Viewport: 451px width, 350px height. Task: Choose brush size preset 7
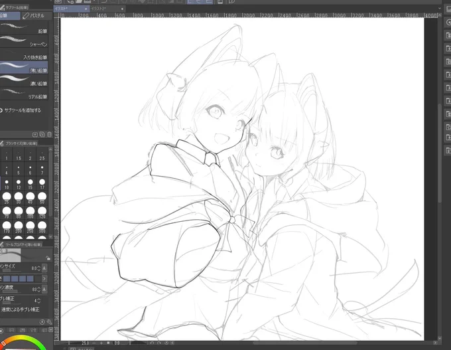(x=42, y=170)
